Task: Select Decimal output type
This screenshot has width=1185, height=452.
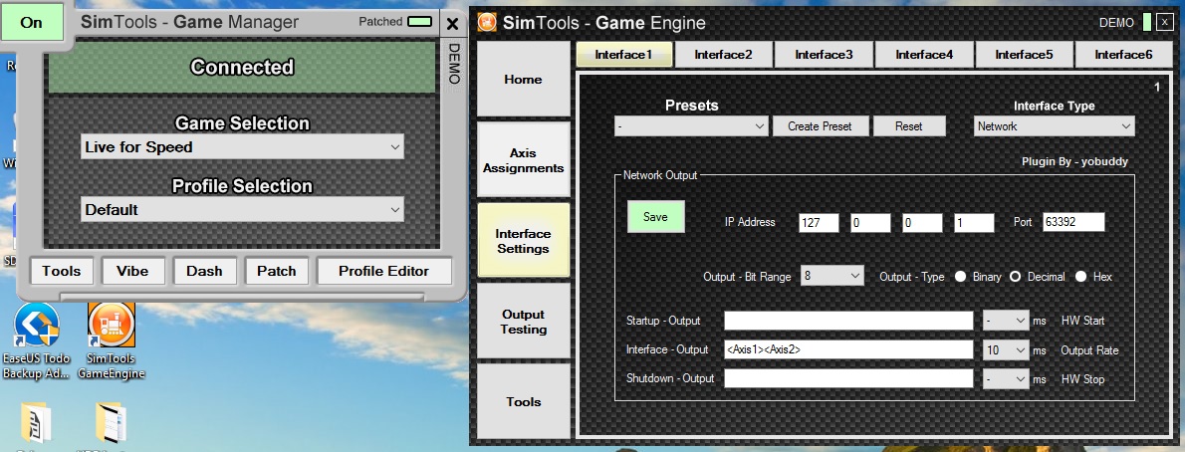Action: point(1015,277)
